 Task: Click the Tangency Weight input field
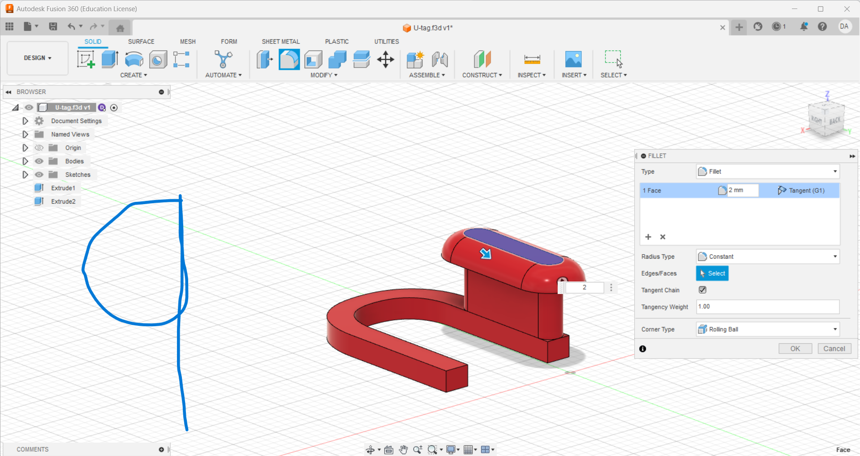point(767,307)
